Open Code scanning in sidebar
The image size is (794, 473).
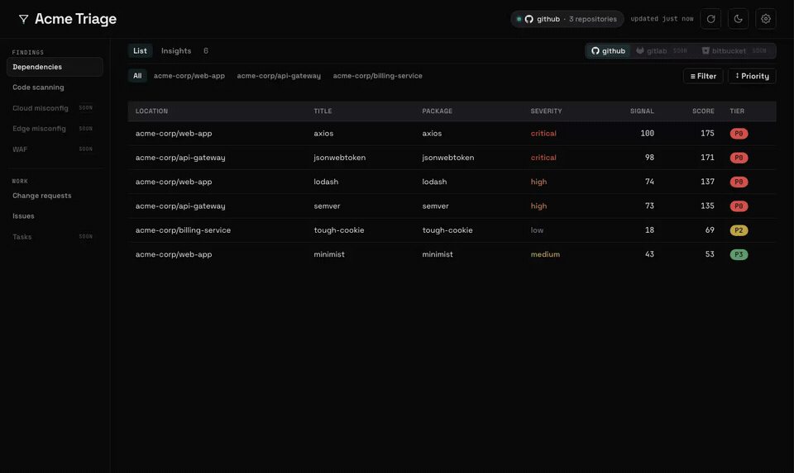[55, 88]
